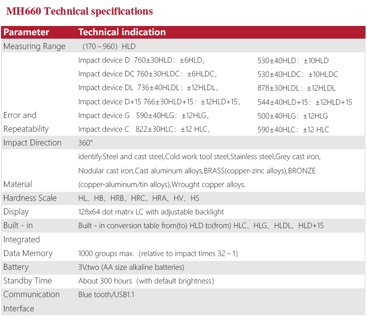
Task: Select the 590±40HLC: ±12 HLC value
Action: tap(294, 130)
